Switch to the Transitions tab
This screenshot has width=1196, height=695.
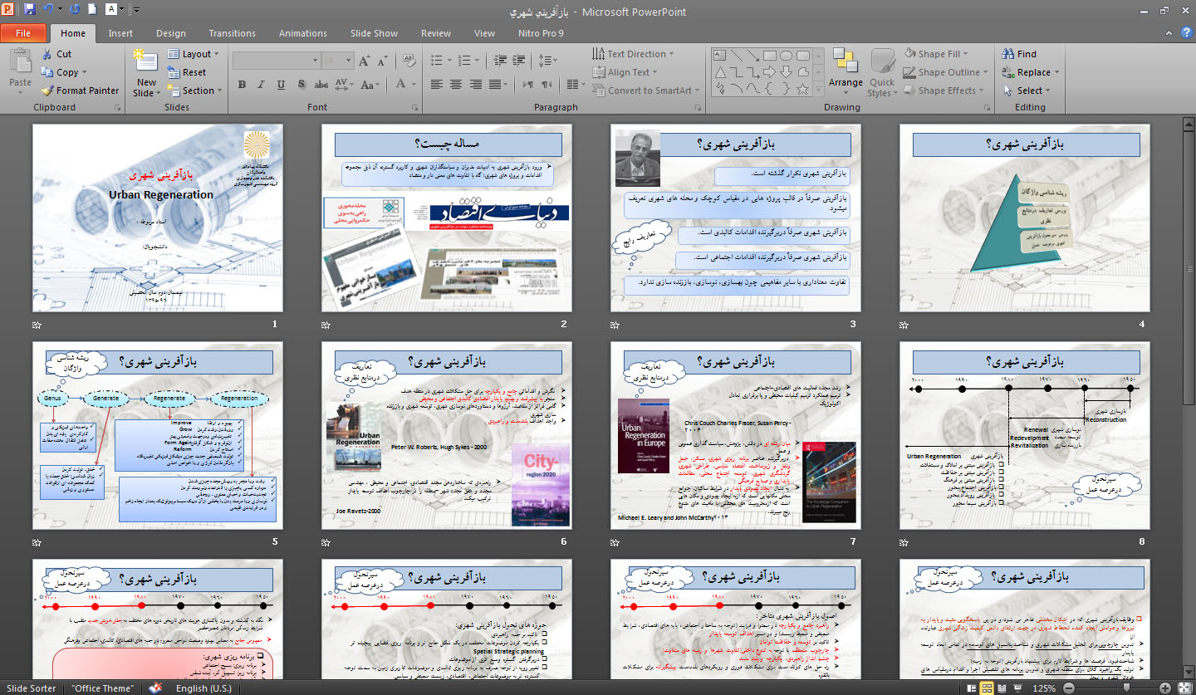pos(233,33)
